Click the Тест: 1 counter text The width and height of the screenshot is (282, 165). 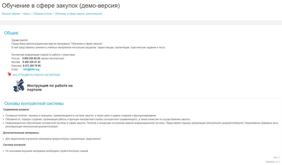276,158
